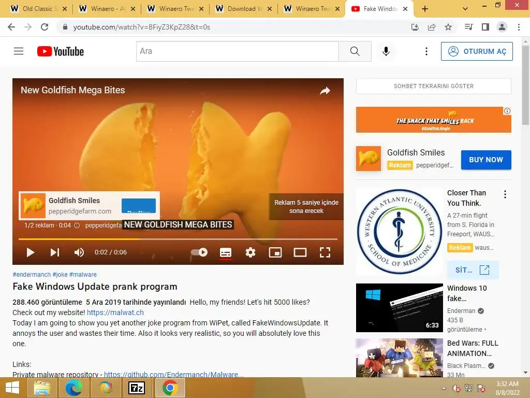Viewport: 530px width, 398px height.
Task: Open the https://malwat.ch link
Action: (115, 312)
